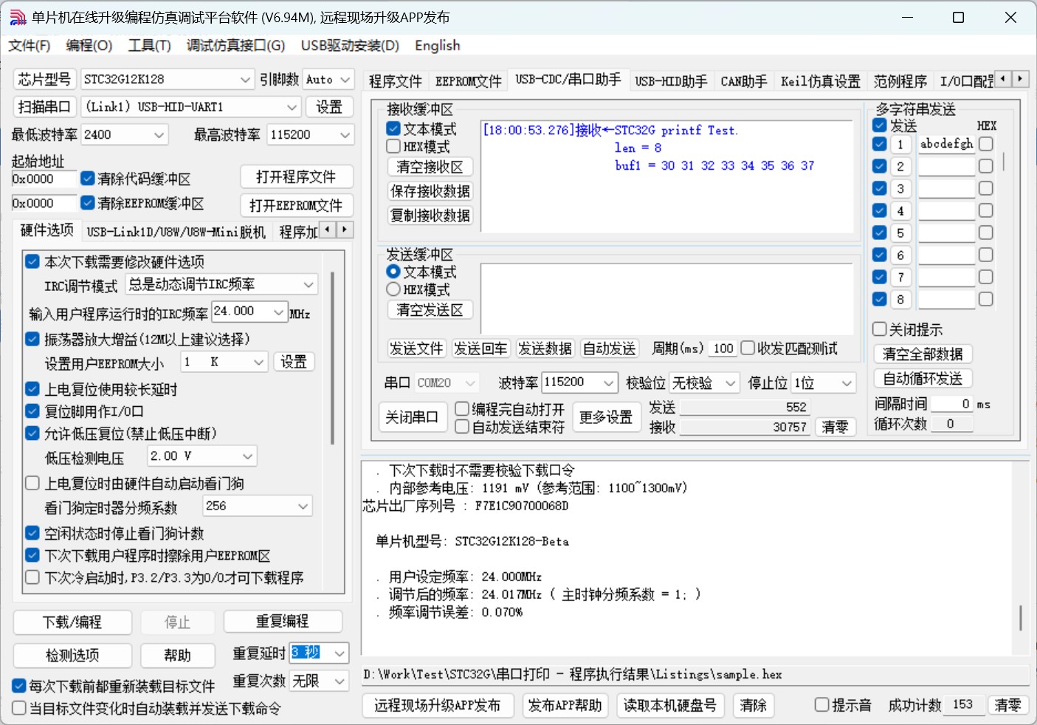
Task: Switch to the CAN助手 tab
Action: (x=744, y=81)
